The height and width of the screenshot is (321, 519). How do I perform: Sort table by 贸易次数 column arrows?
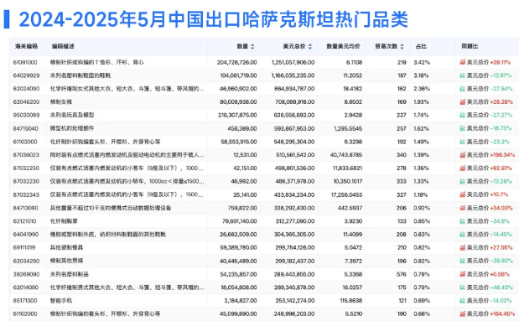click(x=402, y=47)
